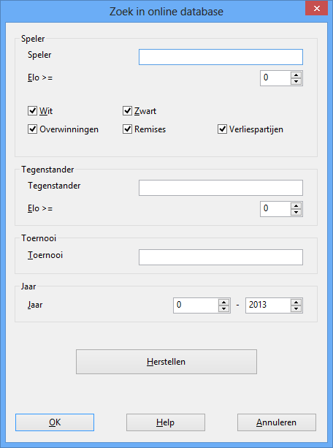Open the Help button
This screenshot has width=333, height=448.
coord(166,422)
